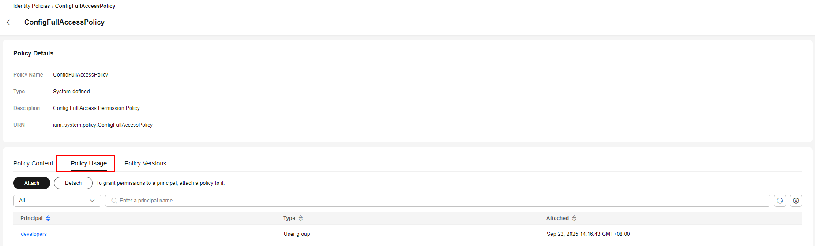
Task: Sort by Attached using its sort arrows
Action: click(x=574, y=218)
